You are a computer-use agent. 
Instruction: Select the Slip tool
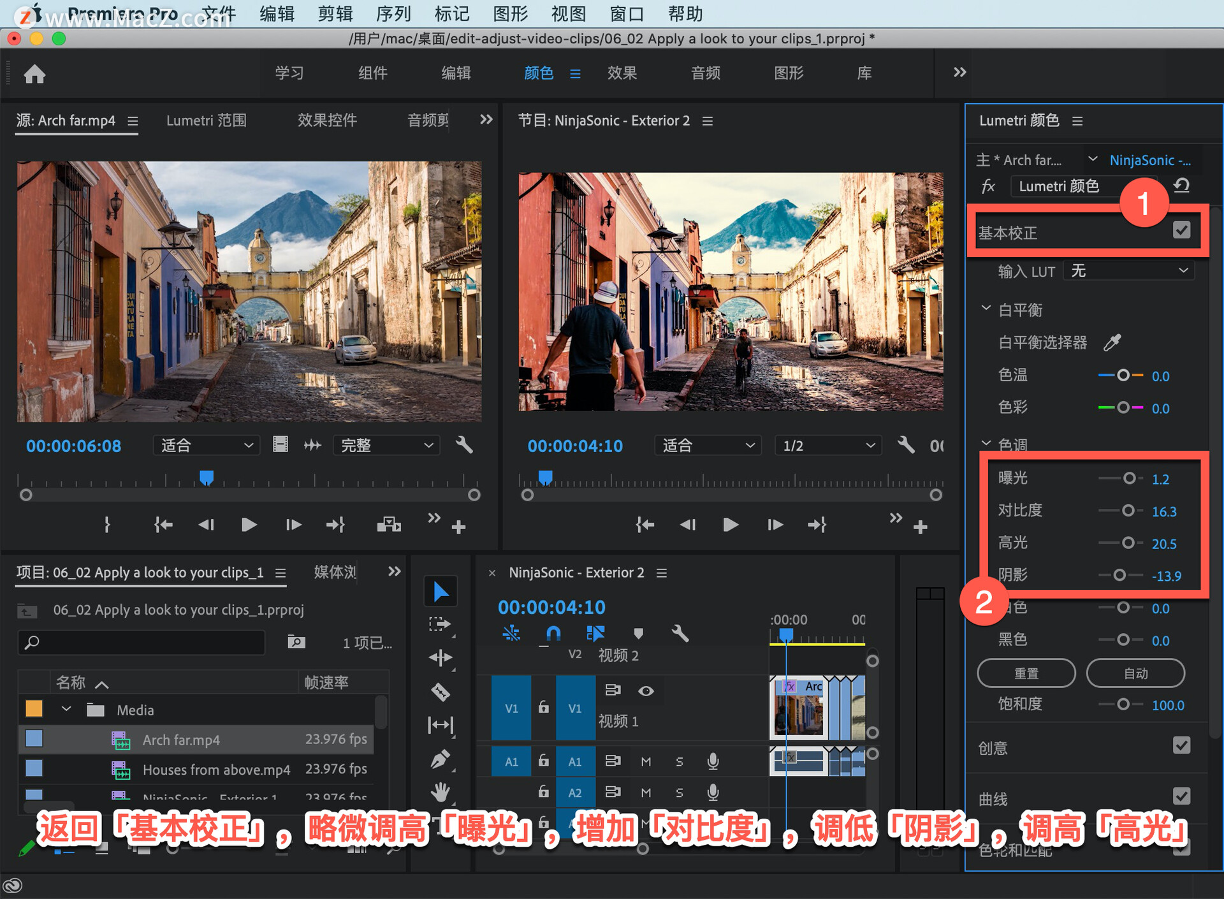441,725
